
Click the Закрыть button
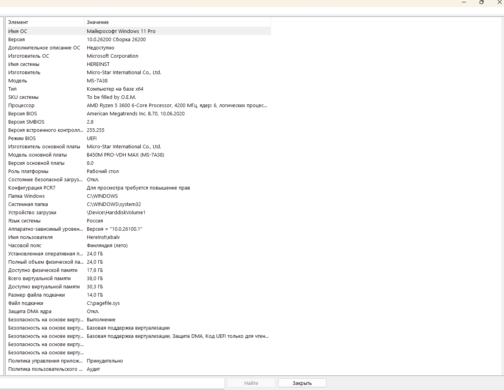coord(302,383)
